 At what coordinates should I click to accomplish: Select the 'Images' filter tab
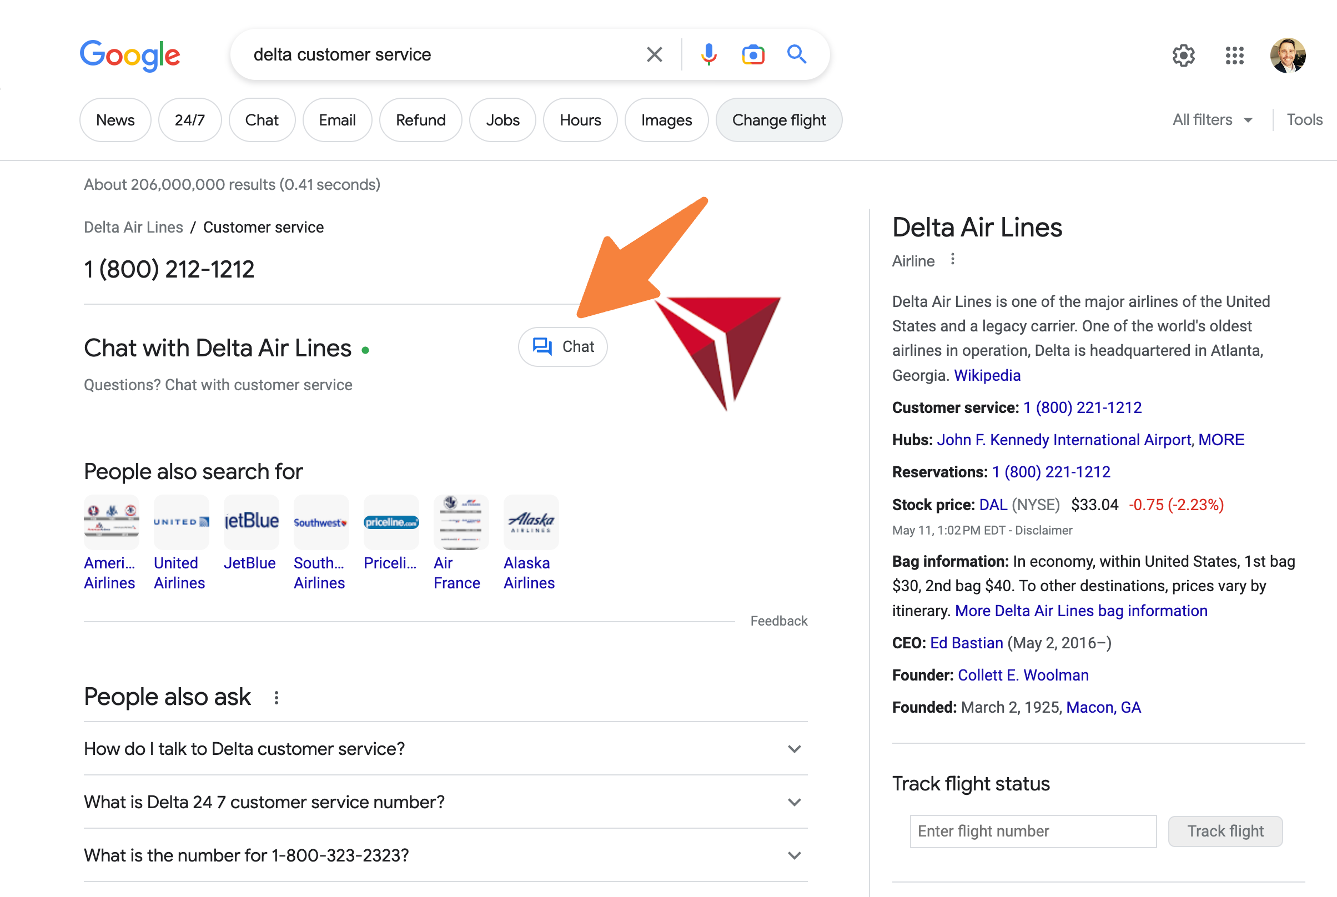click(x=666, y=120)
